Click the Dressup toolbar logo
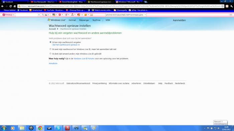234x131 pixels. tap(7, 15)
